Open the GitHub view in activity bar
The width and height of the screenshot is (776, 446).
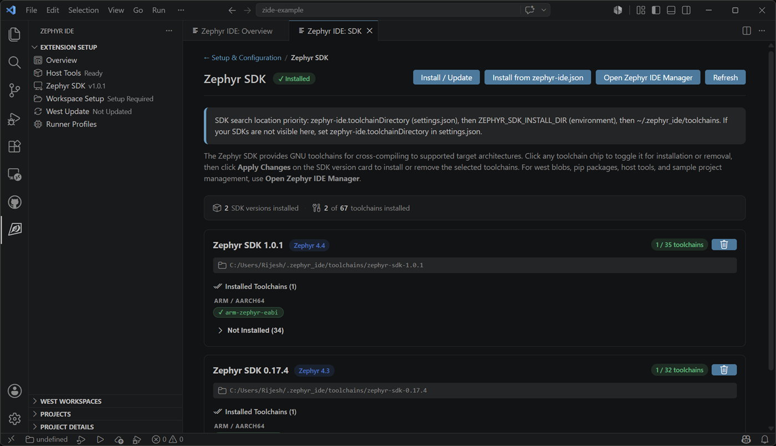(14, 202)
